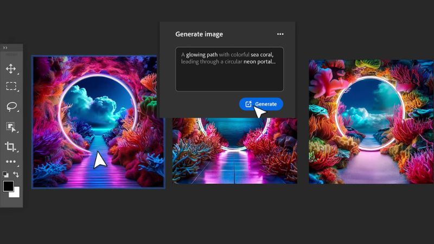Open the Edit Toolbar three-dots menu

pyautogui.click(x=11, y=162)
